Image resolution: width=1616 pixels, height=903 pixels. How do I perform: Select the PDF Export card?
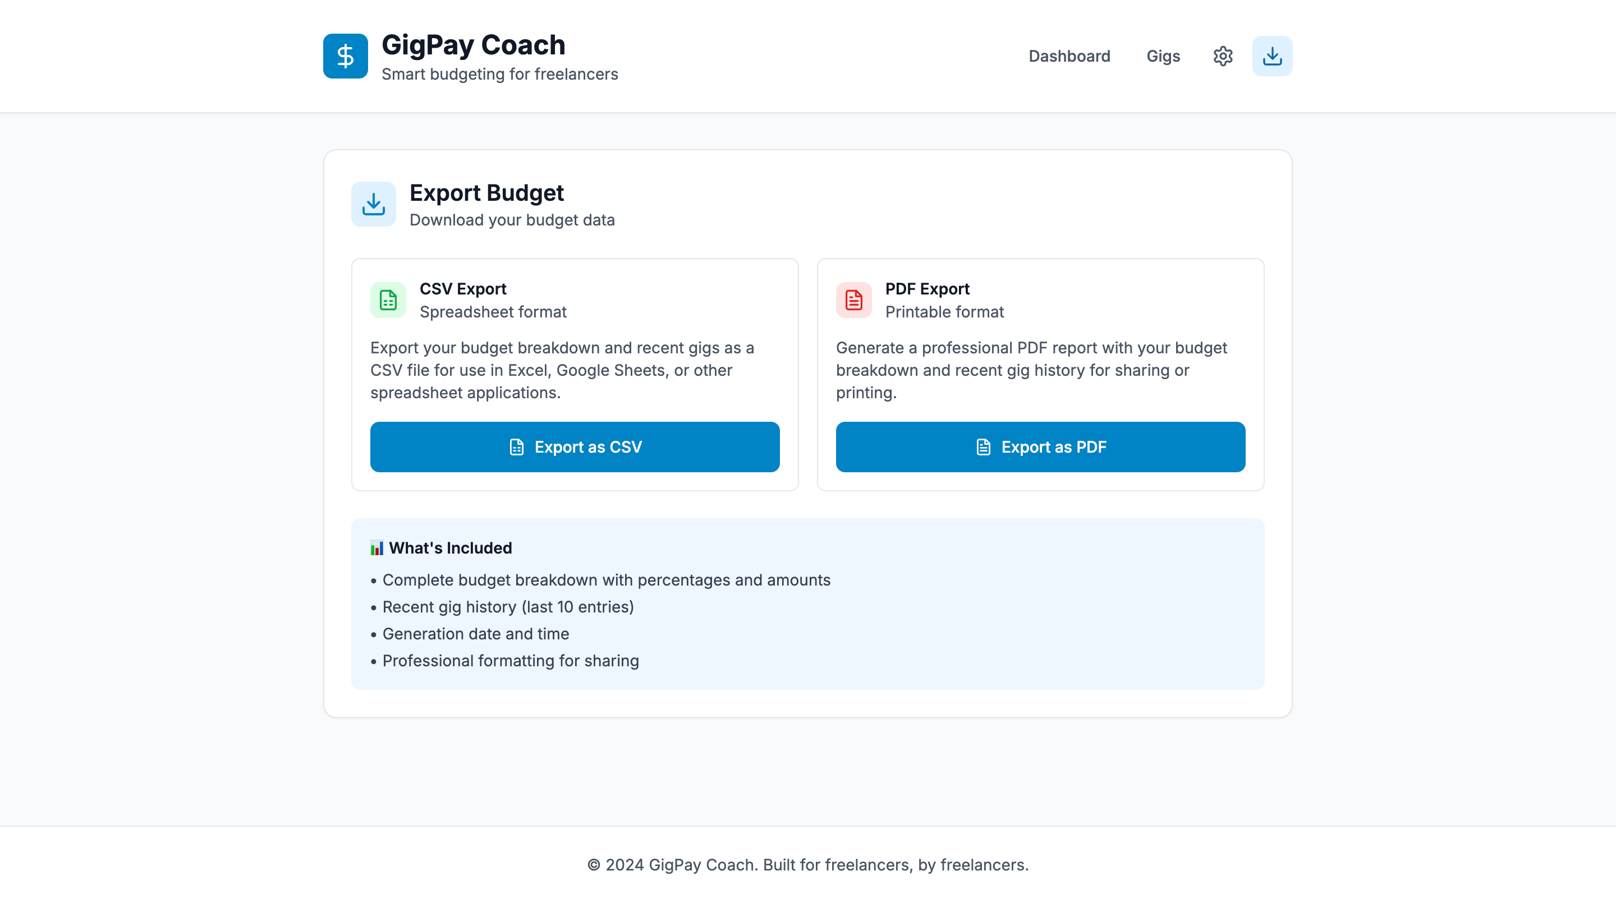(1040, 374)
